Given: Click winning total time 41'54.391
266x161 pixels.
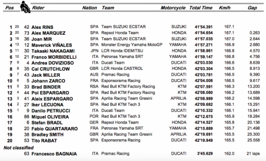Looking at the screenshot, I should point(204,27).
